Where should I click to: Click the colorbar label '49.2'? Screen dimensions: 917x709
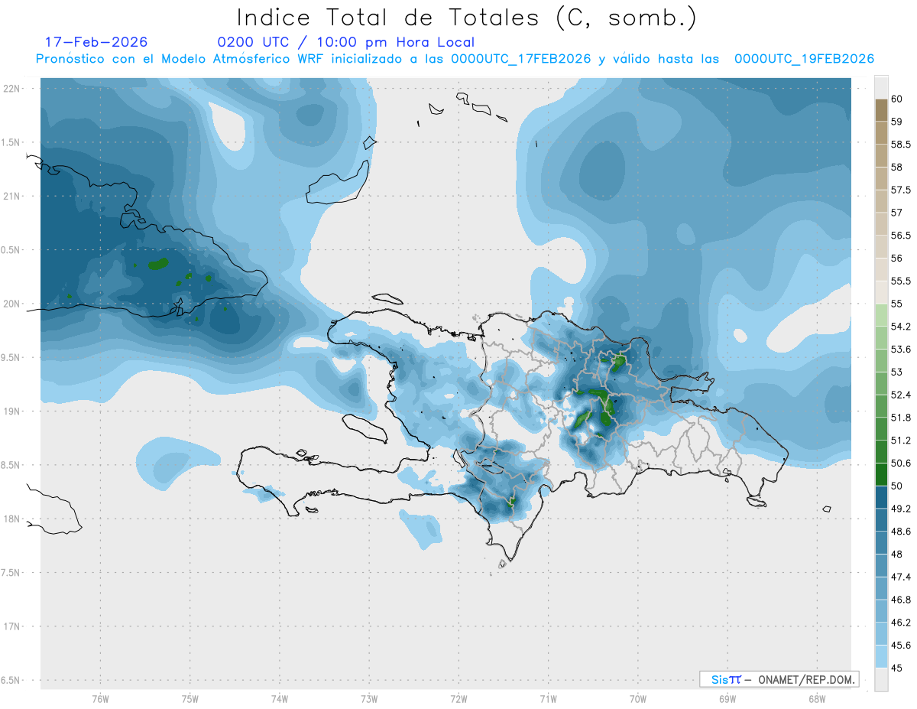901,509
